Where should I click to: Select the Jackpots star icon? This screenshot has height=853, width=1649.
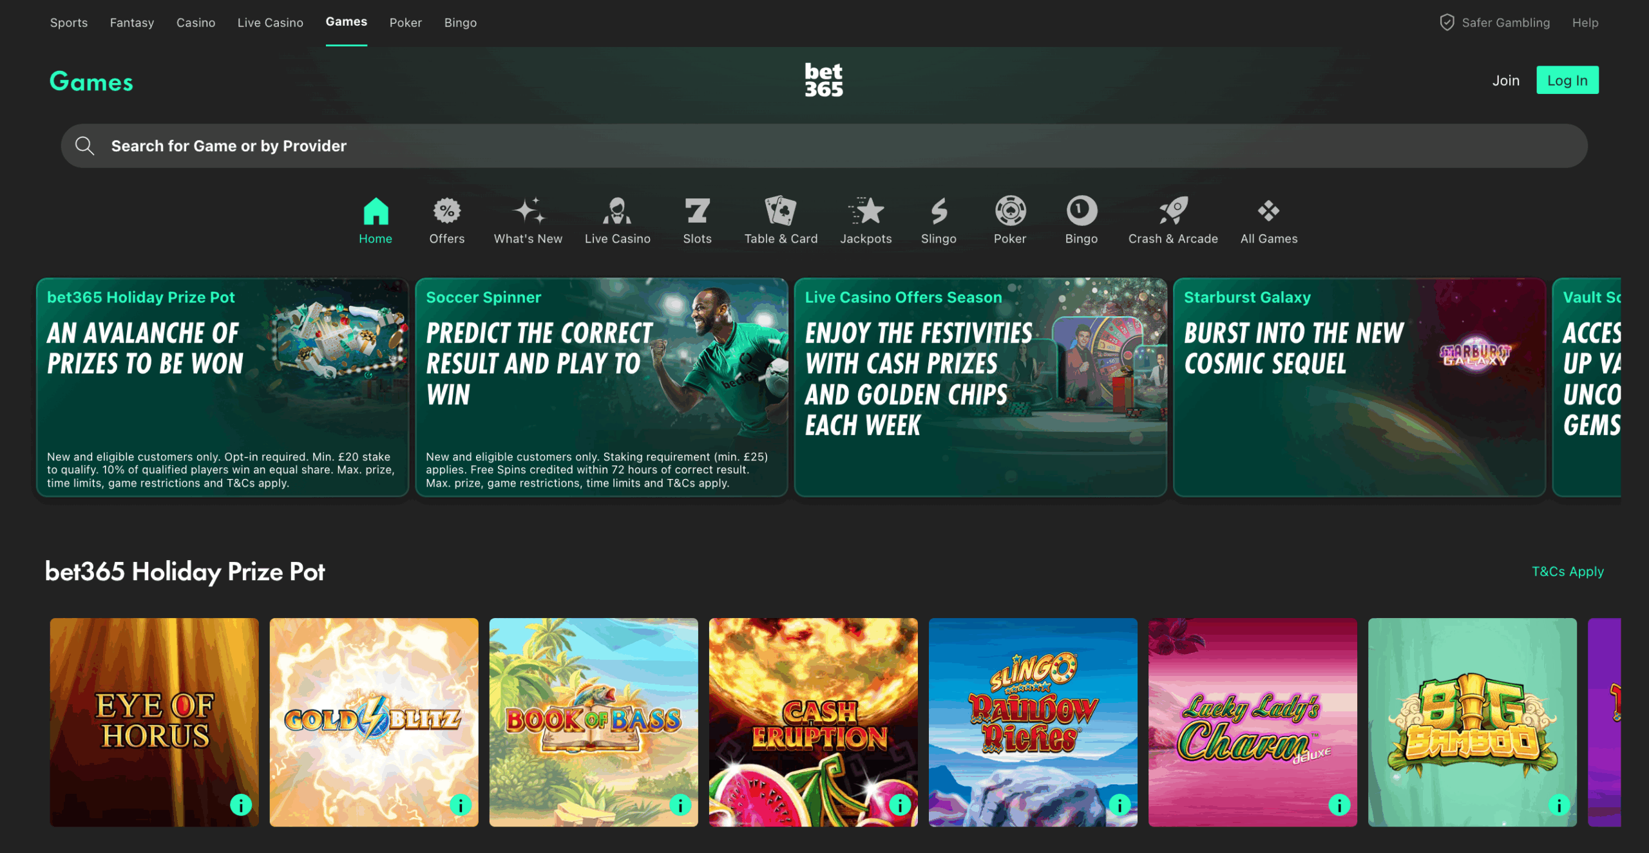(866, 211)
